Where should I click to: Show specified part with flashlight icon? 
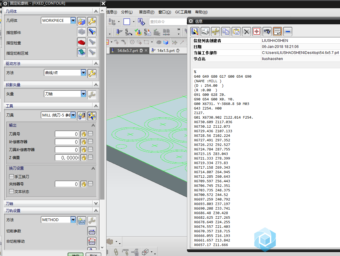[92, 32]
